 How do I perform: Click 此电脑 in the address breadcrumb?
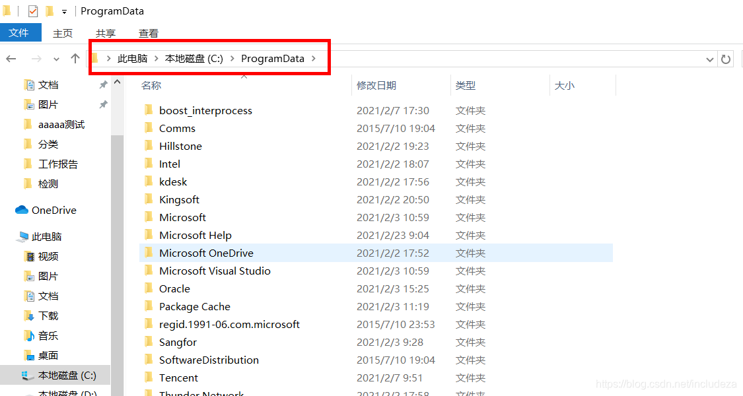click(132, 58)
